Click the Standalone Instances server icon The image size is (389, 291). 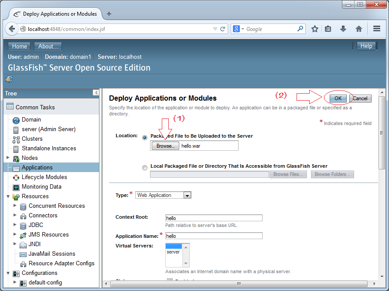click(16, 149)
